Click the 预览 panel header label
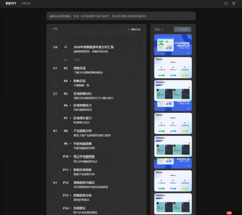The height and width of the screenshot is (215, 242). click(158, 30)
